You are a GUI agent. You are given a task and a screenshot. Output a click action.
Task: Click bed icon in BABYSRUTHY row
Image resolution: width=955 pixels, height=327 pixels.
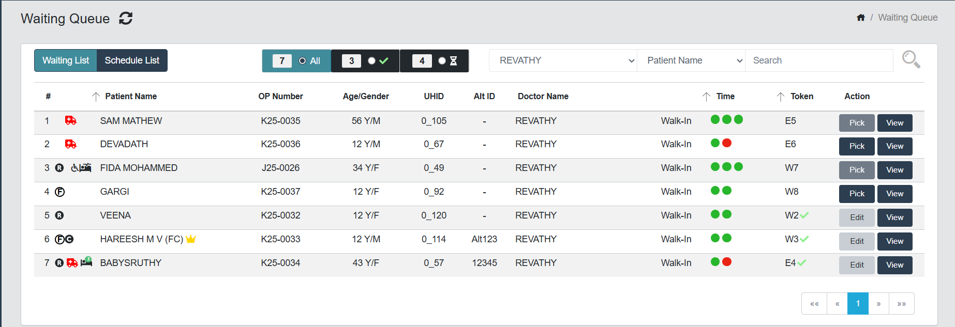[x=86, y=262]
